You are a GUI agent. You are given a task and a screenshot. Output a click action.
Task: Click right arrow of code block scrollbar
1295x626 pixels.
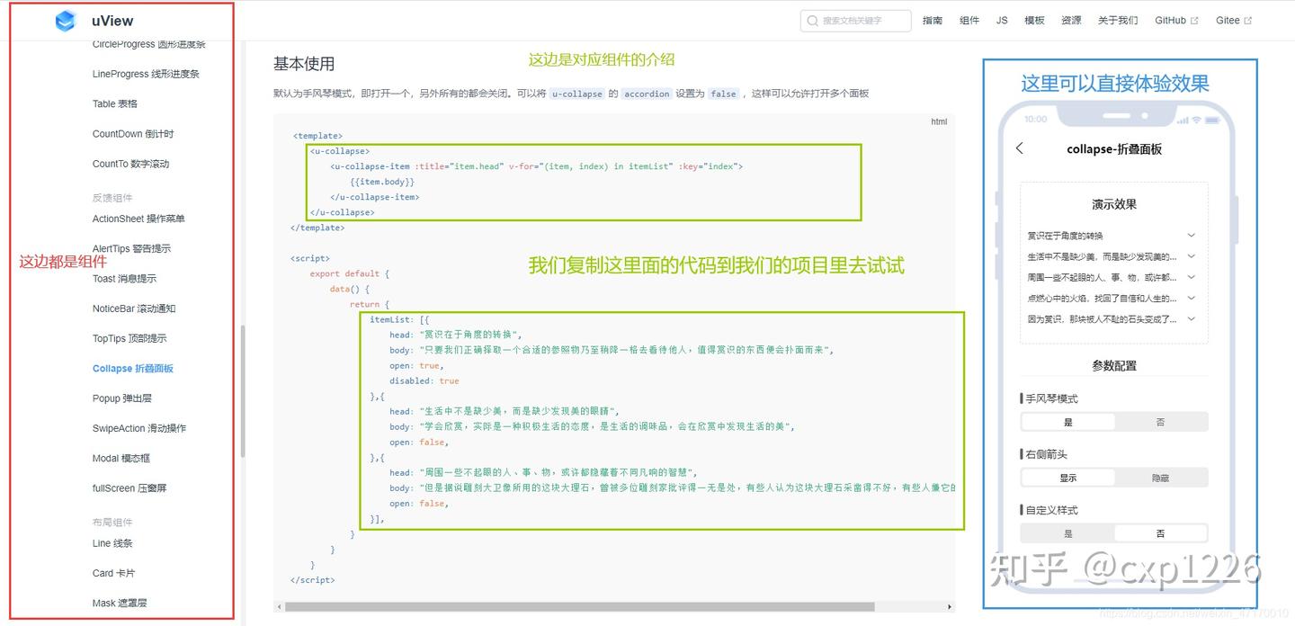tap(951, 607)
